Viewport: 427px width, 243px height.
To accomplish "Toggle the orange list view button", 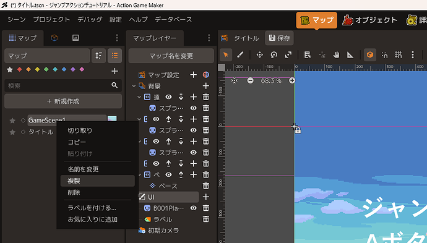I will tap(114, 56).
